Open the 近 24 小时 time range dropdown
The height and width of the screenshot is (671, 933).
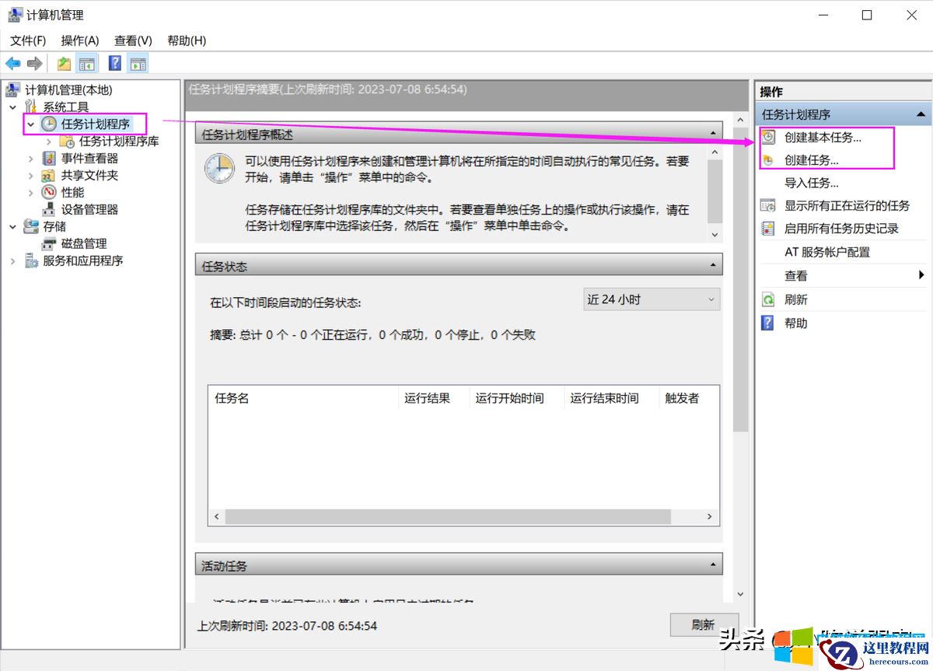click(652, 299)
